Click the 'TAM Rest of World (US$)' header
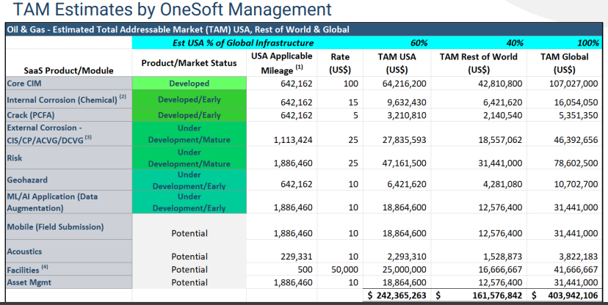Screen dimensions: 608x305 (x=479, y=63)
